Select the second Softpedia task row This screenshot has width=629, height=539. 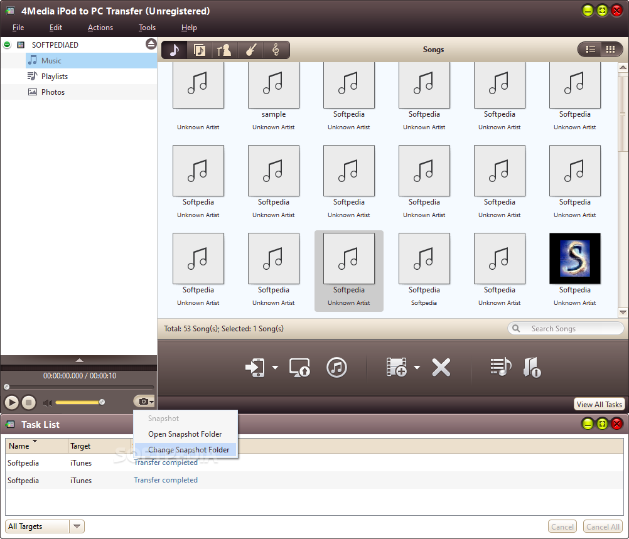314,480
